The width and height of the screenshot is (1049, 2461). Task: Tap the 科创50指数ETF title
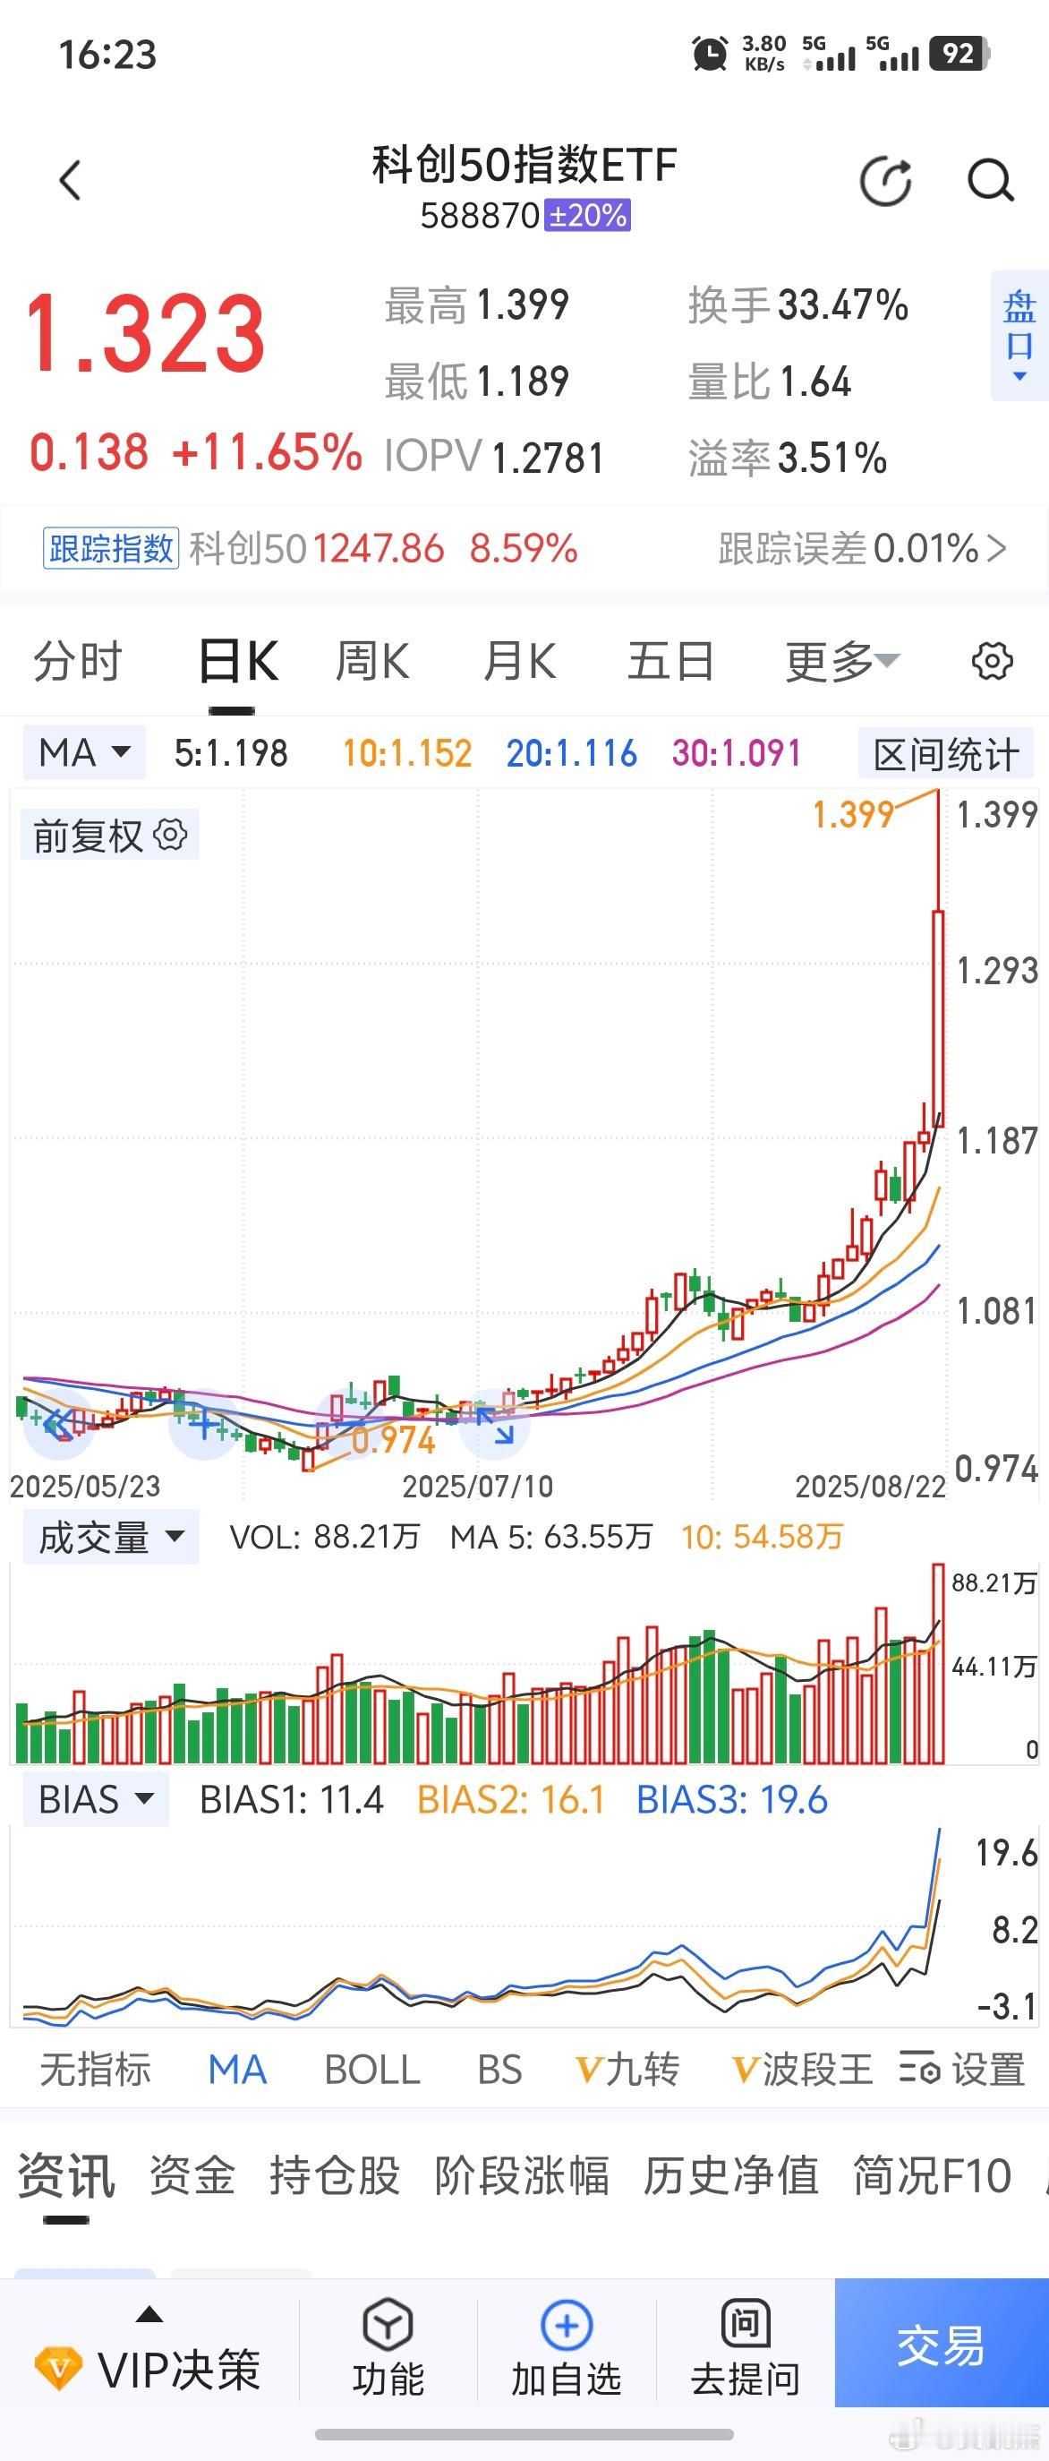525,164
